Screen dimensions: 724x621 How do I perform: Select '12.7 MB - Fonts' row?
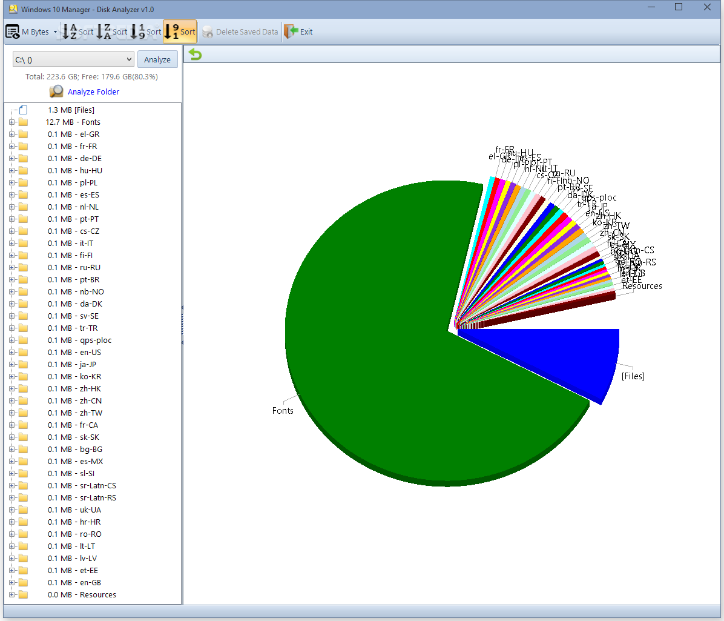[x=73, y=122]
